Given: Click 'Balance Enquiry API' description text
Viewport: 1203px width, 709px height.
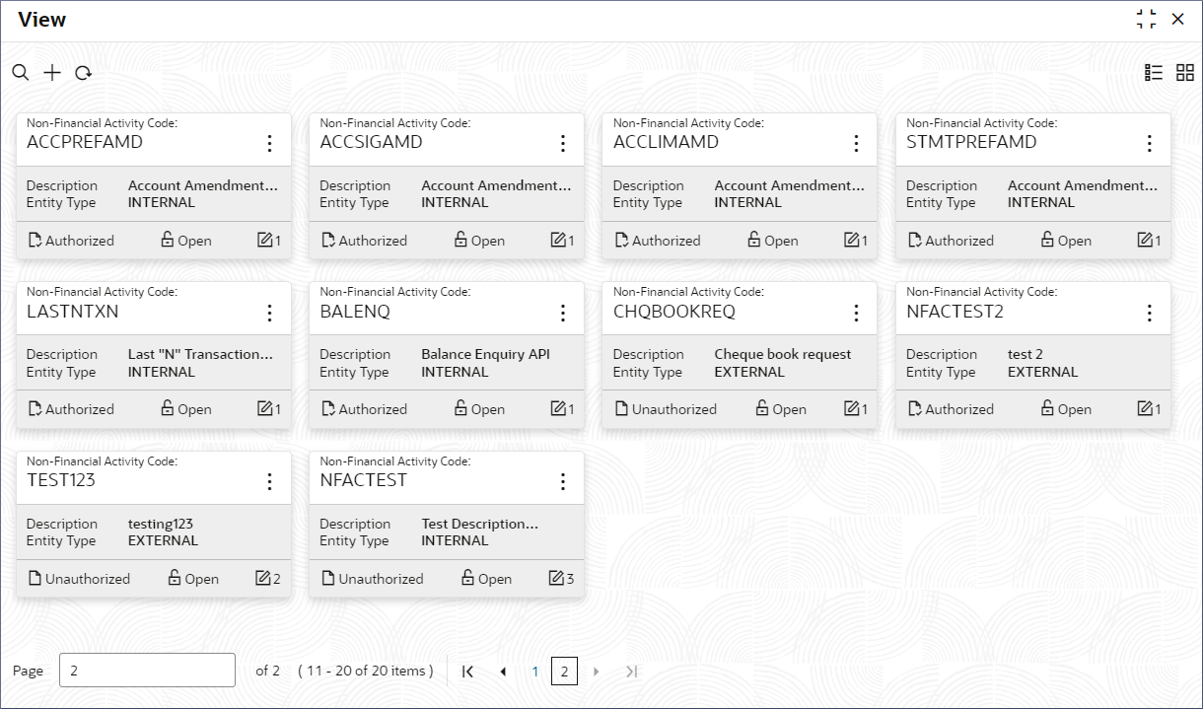Looking at the screenshot, I should pyautogui.click(x=486, y=354).
